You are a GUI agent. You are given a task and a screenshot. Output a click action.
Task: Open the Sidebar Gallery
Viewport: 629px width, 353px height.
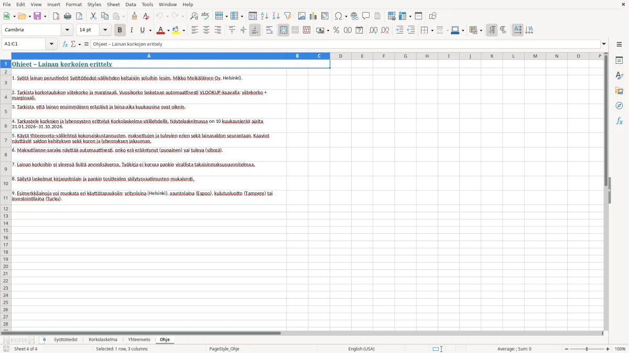[x=619, y=90]
